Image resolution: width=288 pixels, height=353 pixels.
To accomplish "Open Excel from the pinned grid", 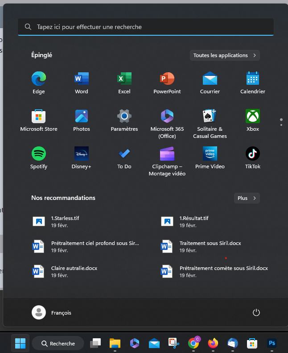I will (124, 83).
